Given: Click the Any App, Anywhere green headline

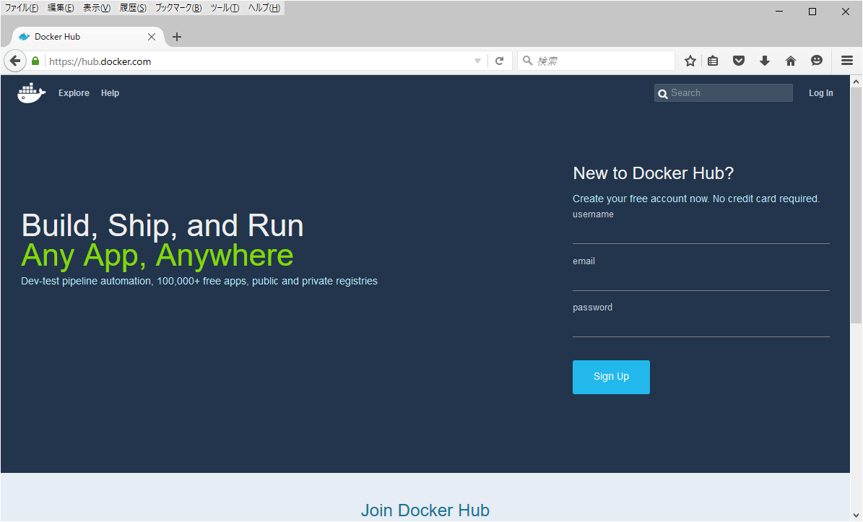Looking at the screenshot, I should (x=157, y=256).
